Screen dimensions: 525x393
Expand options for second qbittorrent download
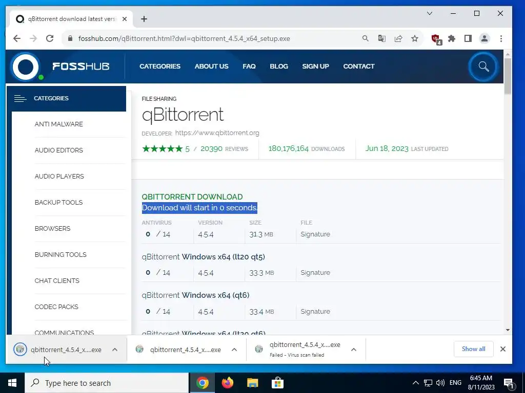click(x=234, y=350)
